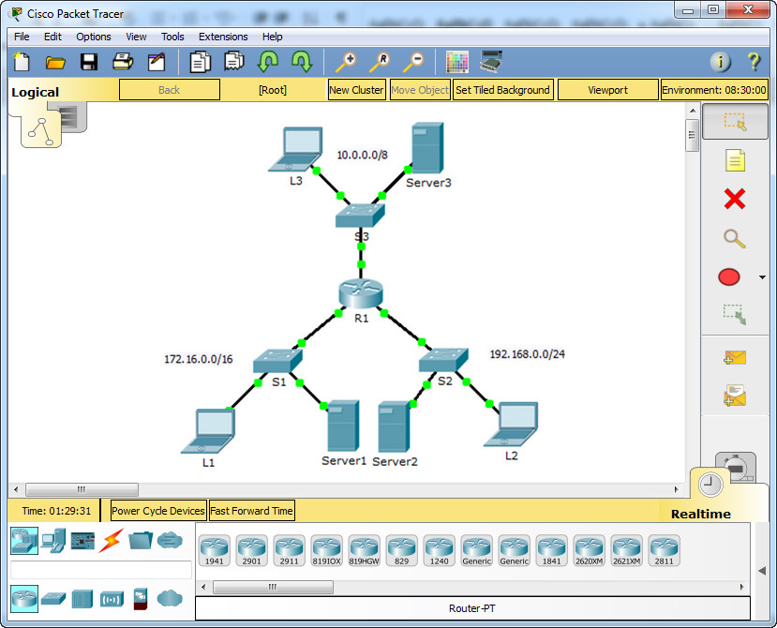
Task: Pick the Connections lightning bolt category
Action: tap(112, 540)
